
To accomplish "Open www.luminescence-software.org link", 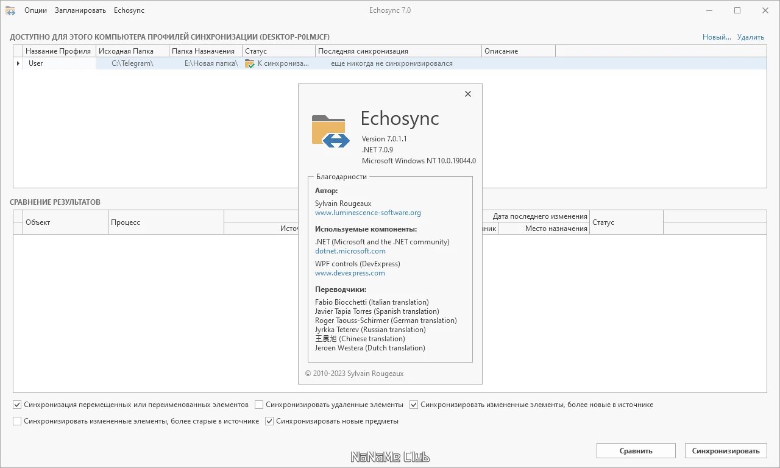I will coord(368,213).
